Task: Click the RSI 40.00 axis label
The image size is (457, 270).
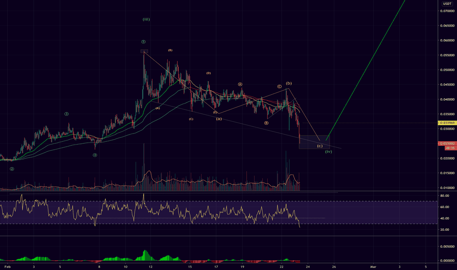Action: coord(444,218)
